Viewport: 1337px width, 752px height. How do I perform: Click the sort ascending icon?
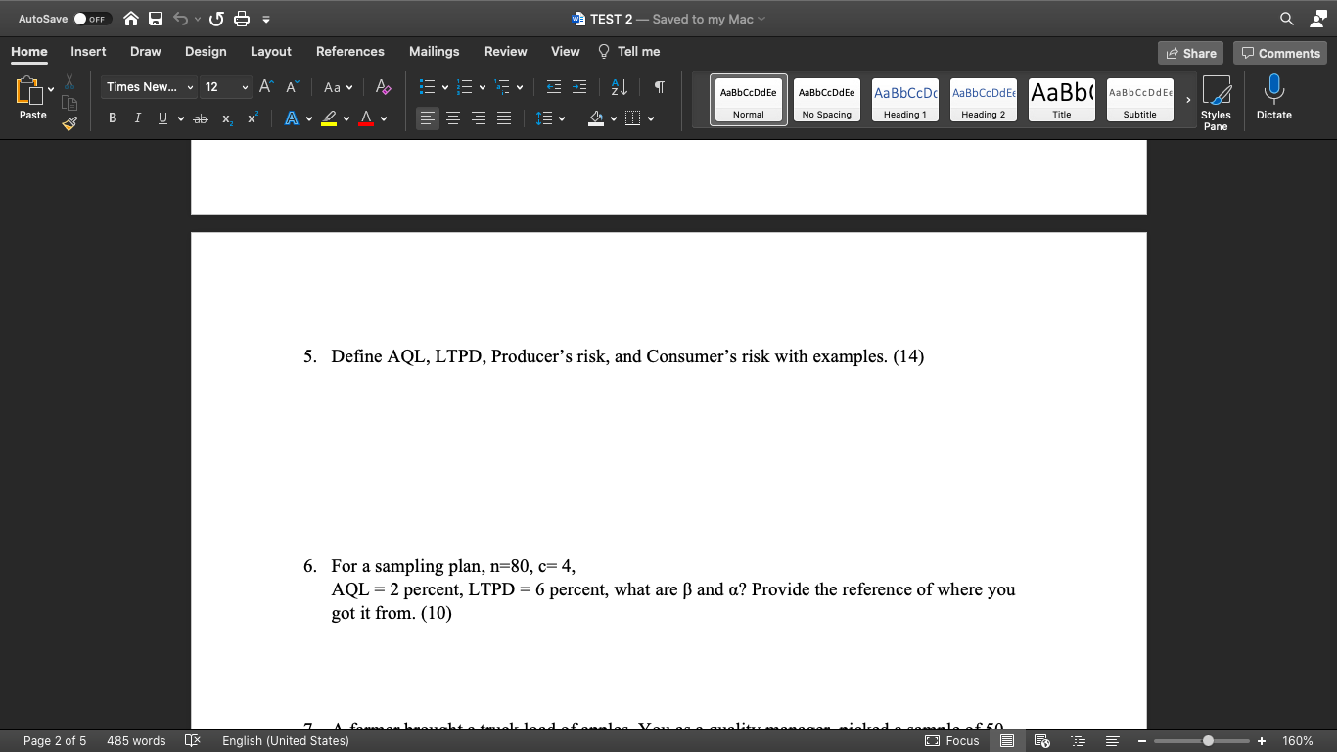618,87
